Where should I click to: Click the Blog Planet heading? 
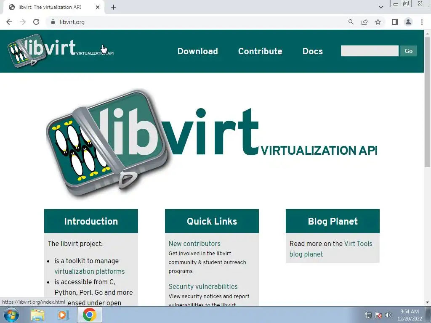[333, 221]
